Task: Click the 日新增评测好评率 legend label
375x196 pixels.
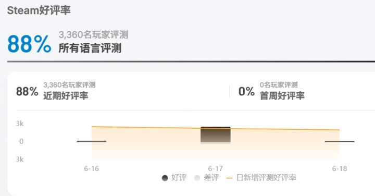Action: [x=266, y=178]
